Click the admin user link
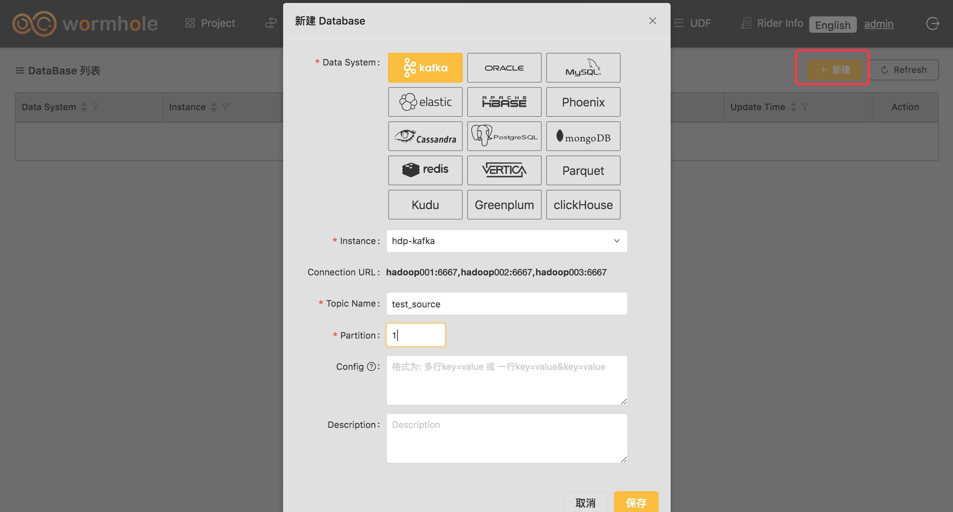The width and height of the screenshot is (953, 512). (x=878, y=24)
